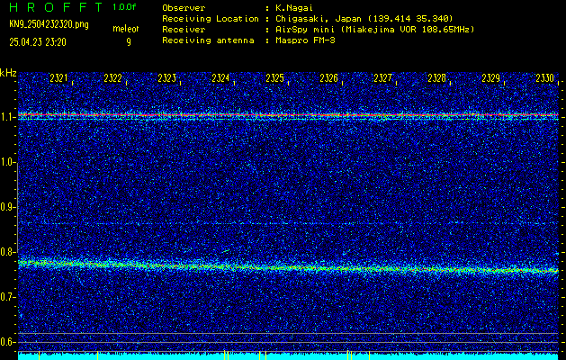Click the 2322 time label
This screenshot has width=566, height=360.
coord(113,78)
